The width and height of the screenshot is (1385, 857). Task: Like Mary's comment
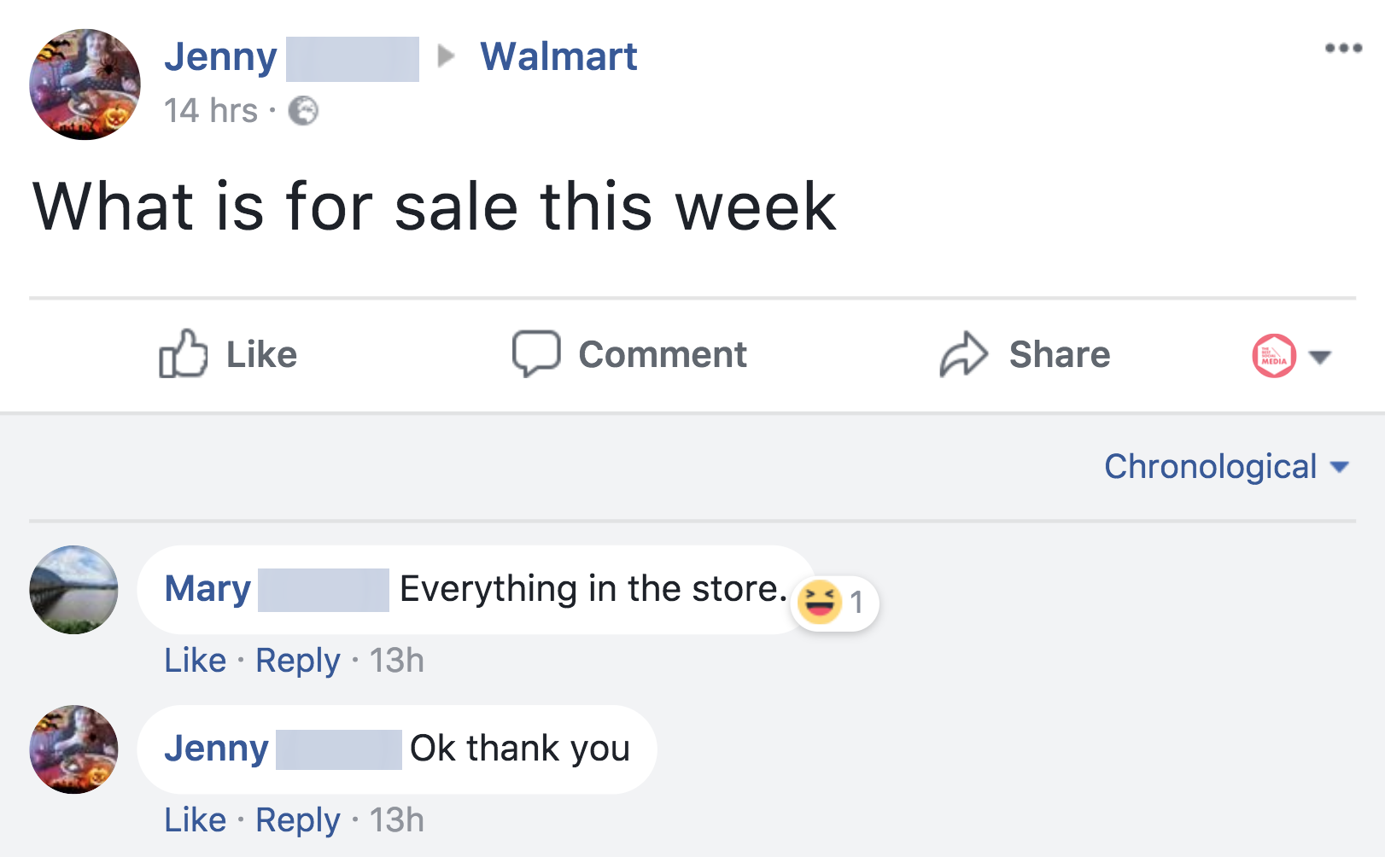[195, 661]
